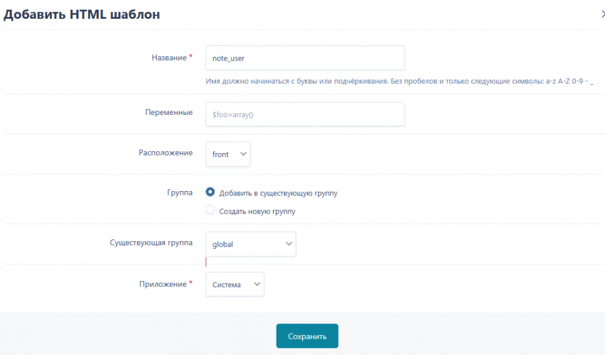Click the chevron arrow in front dropdown
The image size is (605, 355).
coord(243,154)
